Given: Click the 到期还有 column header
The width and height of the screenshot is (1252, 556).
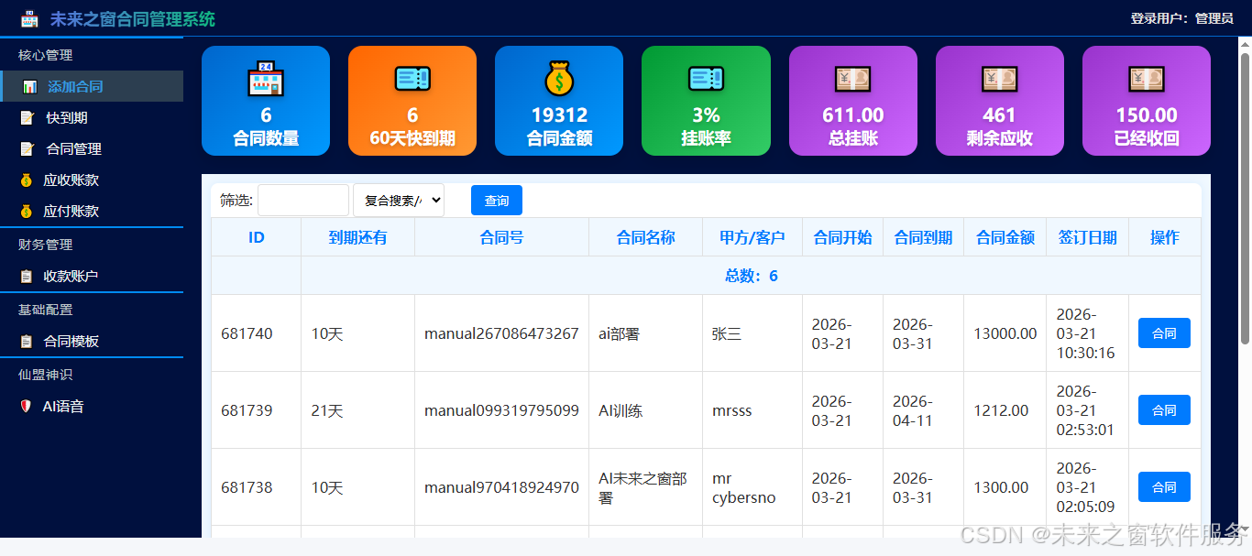Looking at the screenshot, I should pyautogui.click(x=358, y=237).
